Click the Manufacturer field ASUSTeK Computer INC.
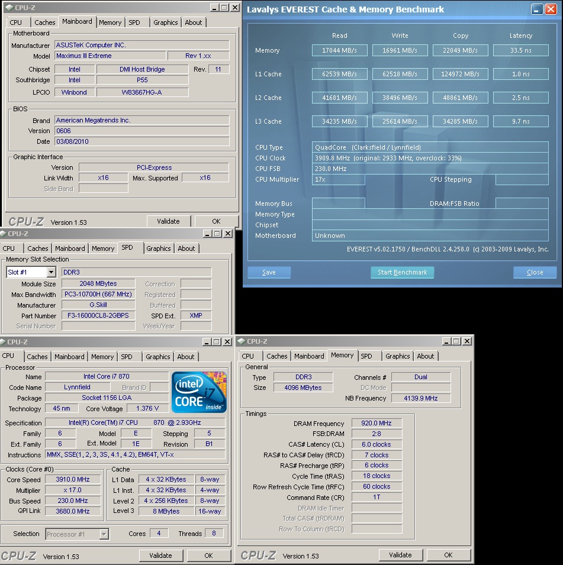563x565 pixels. 141,45
